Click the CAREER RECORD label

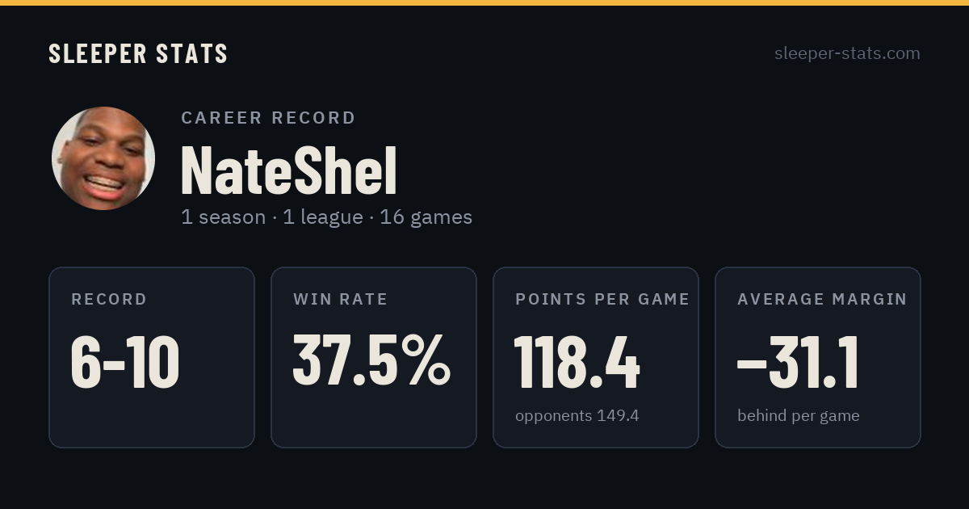pos(268,118)
